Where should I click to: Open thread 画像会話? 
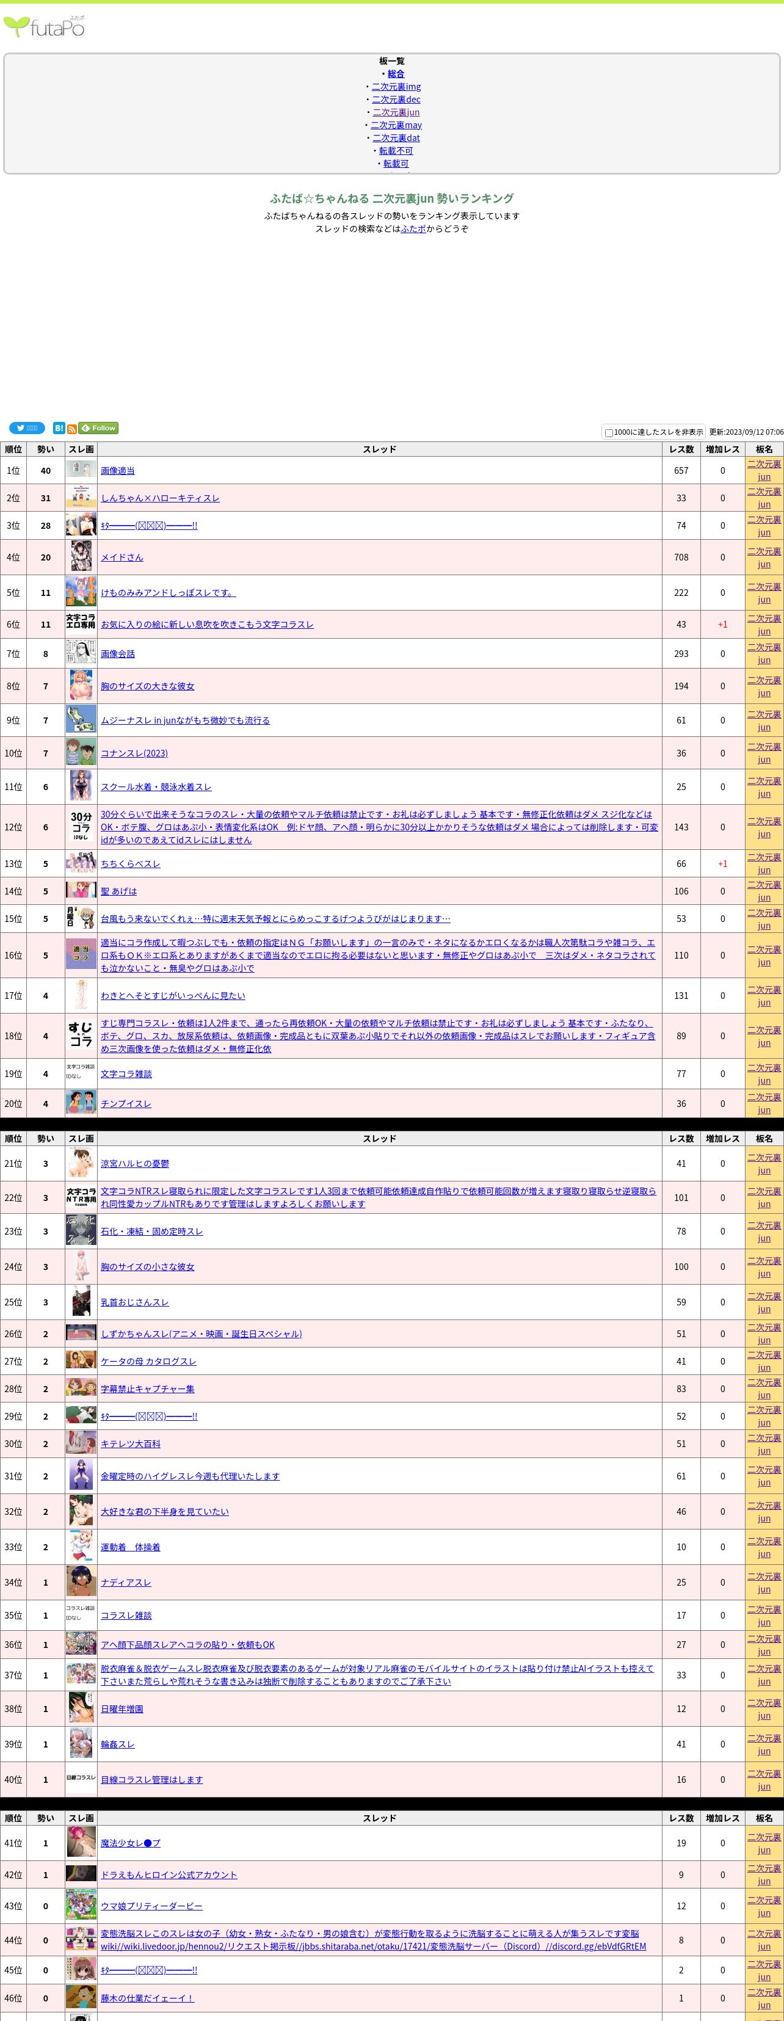(118, 653)
